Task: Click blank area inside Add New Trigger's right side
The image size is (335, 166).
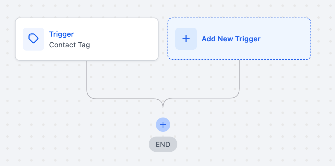Action: (287, 39)
